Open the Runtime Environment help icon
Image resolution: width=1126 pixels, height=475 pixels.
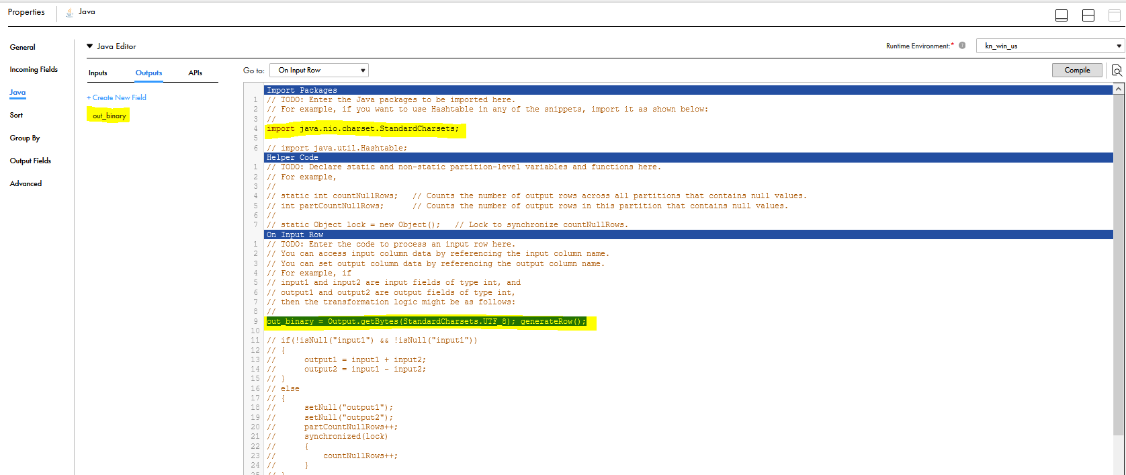[962, 46]
